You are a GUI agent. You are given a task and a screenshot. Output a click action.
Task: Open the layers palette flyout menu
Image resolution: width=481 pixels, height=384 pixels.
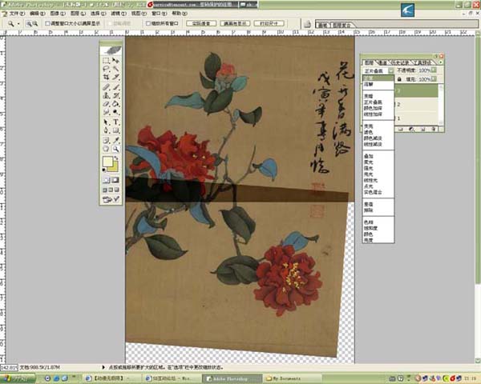point(441,62)
